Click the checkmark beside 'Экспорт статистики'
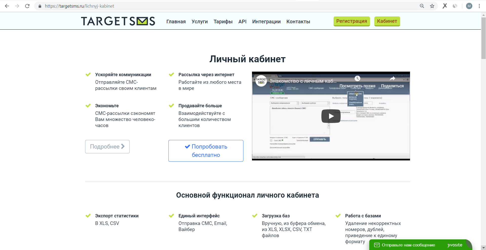This screenshot has width=486, height=250. point(88,216)
